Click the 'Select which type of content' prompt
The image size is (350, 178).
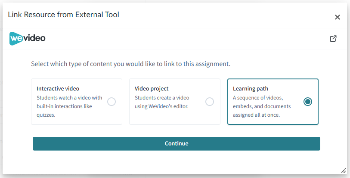tap(130, 64)
